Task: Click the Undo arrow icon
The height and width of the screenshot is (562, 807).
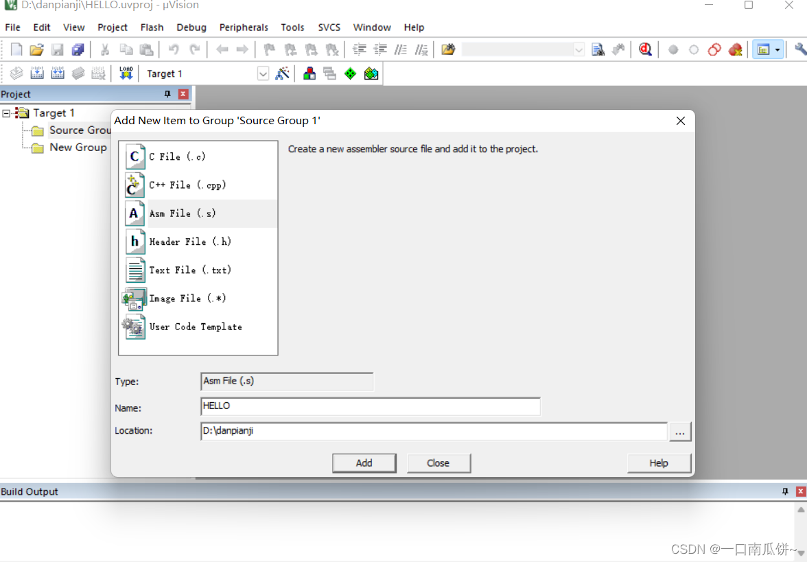Action: tap(174, 49)
